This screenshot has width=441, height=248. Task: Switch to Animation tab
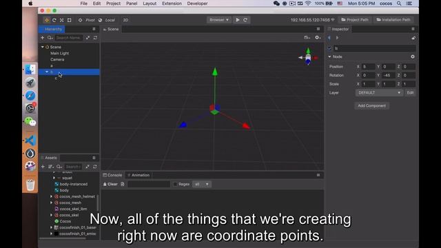click(x=139, y=175)
